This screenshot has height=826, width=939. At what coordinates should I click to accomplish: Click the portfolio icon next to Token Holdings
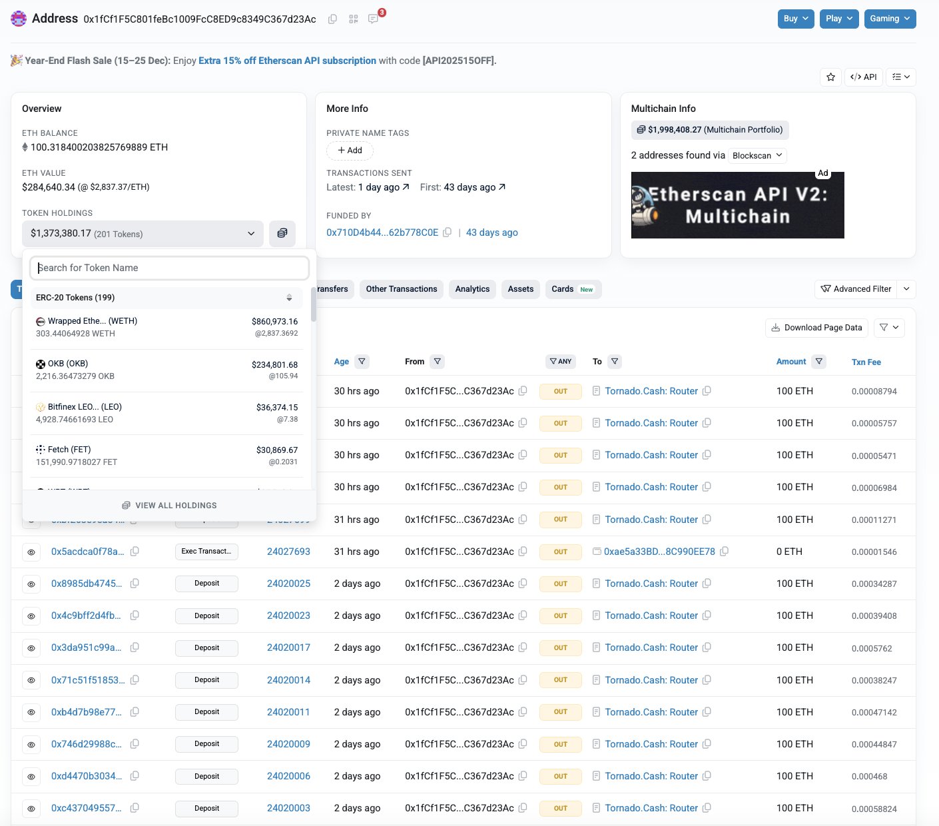[x=282, y=234]
